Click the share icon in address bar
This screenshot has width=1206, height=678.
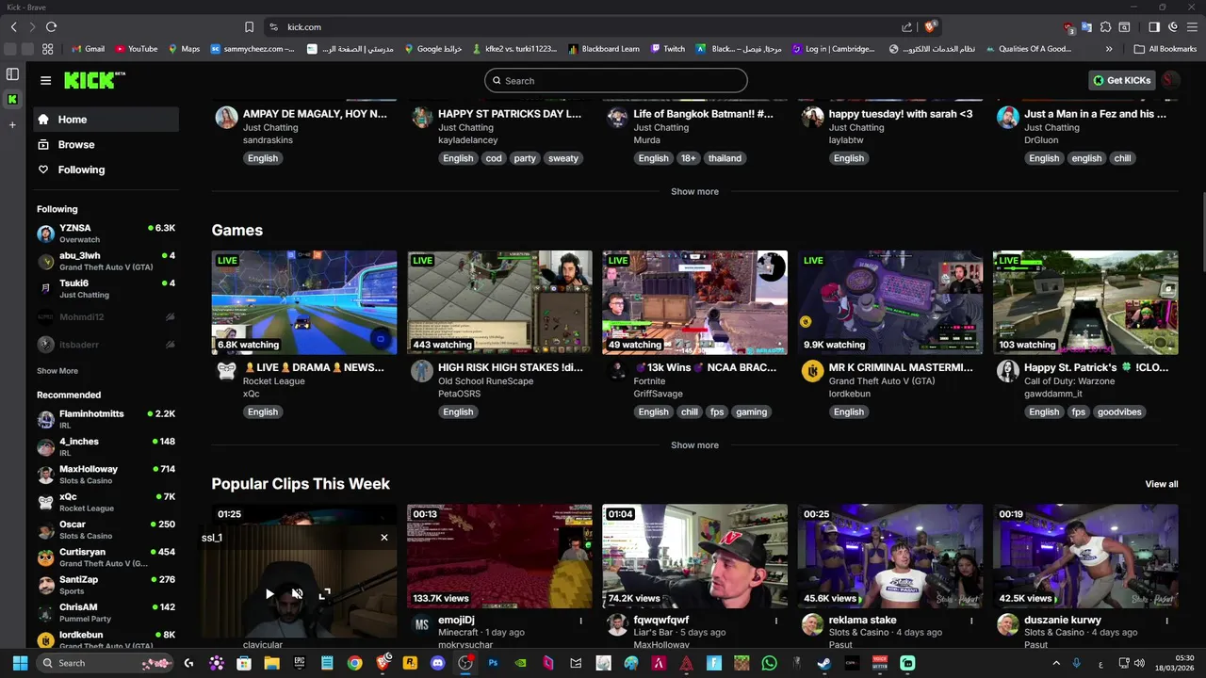[x=906, y=27]
